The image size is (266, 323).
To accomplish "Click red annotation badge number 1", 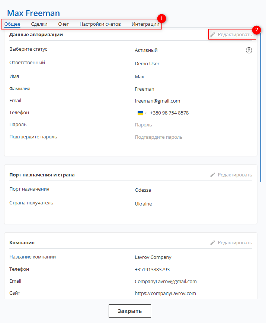I will (x=161, y=18).
